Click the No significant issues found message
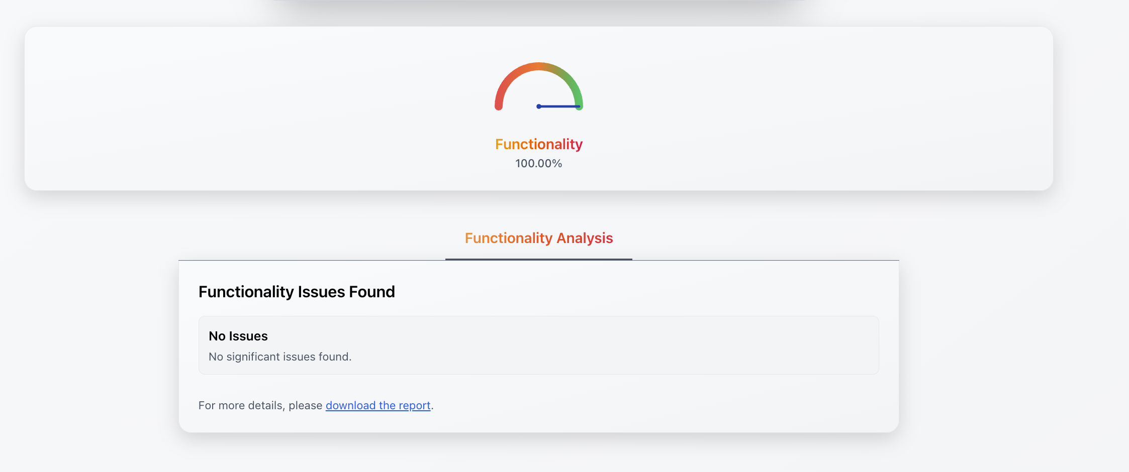The image size is (1129, 472). point(280,357)
